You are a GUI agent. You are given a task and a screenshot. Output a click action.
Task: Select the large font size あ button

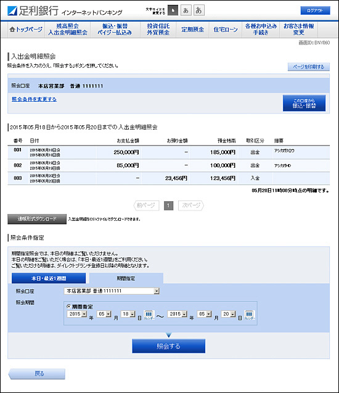coord(199,10)
